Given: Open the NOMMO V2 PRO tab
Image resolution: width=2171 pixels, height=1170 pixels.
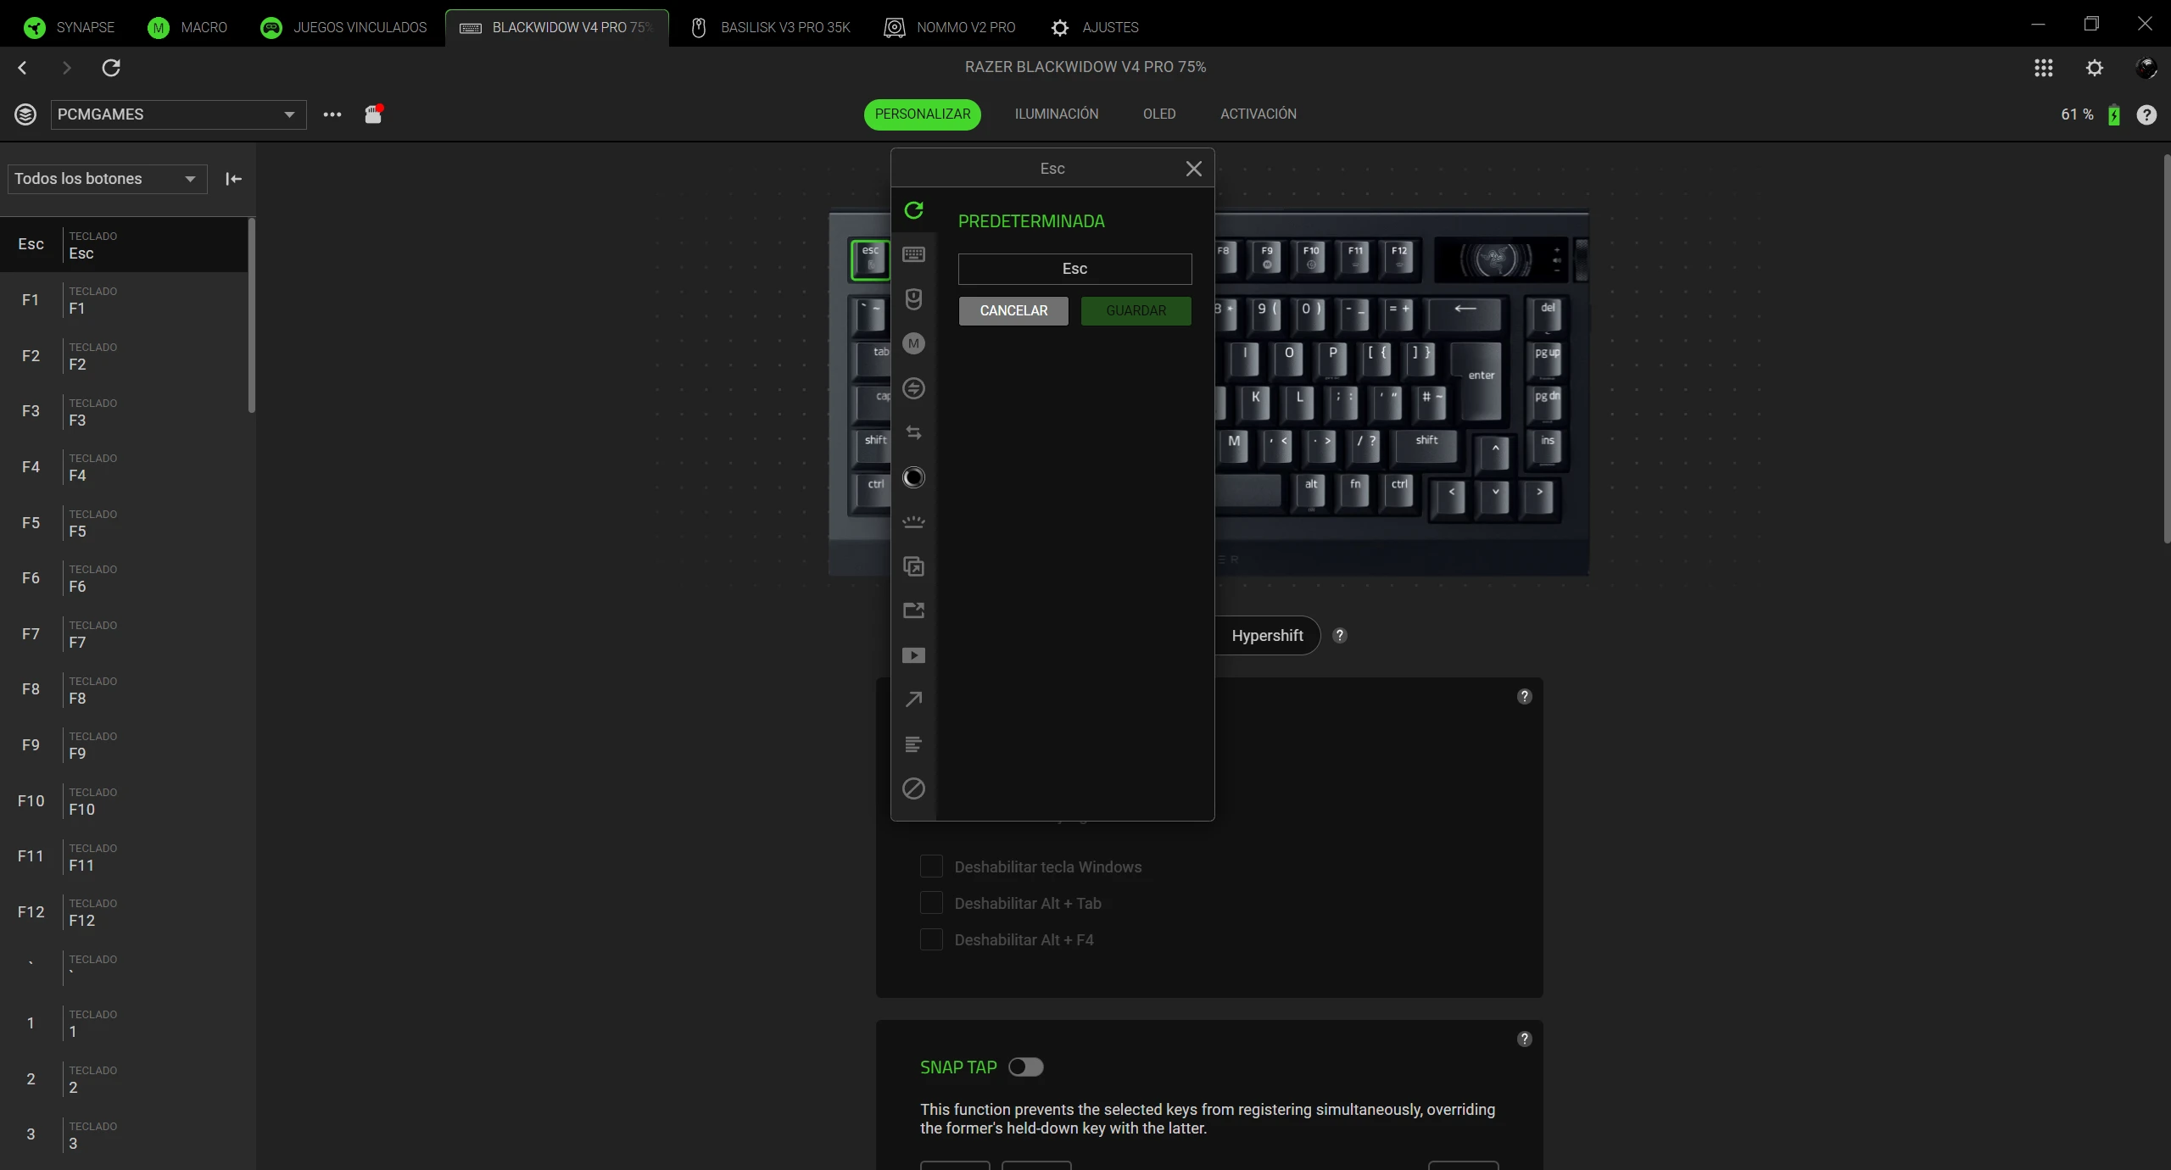Looking at the screenshot, I should (950, 27).
